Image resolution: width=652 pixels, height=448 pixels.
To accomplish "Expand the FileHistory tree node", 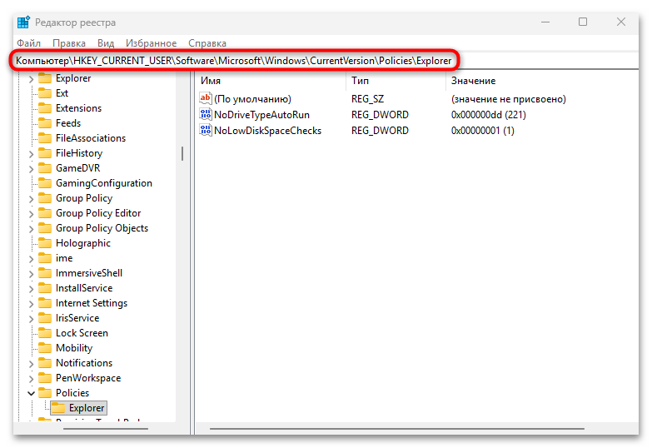I will (x=31, y=154).
